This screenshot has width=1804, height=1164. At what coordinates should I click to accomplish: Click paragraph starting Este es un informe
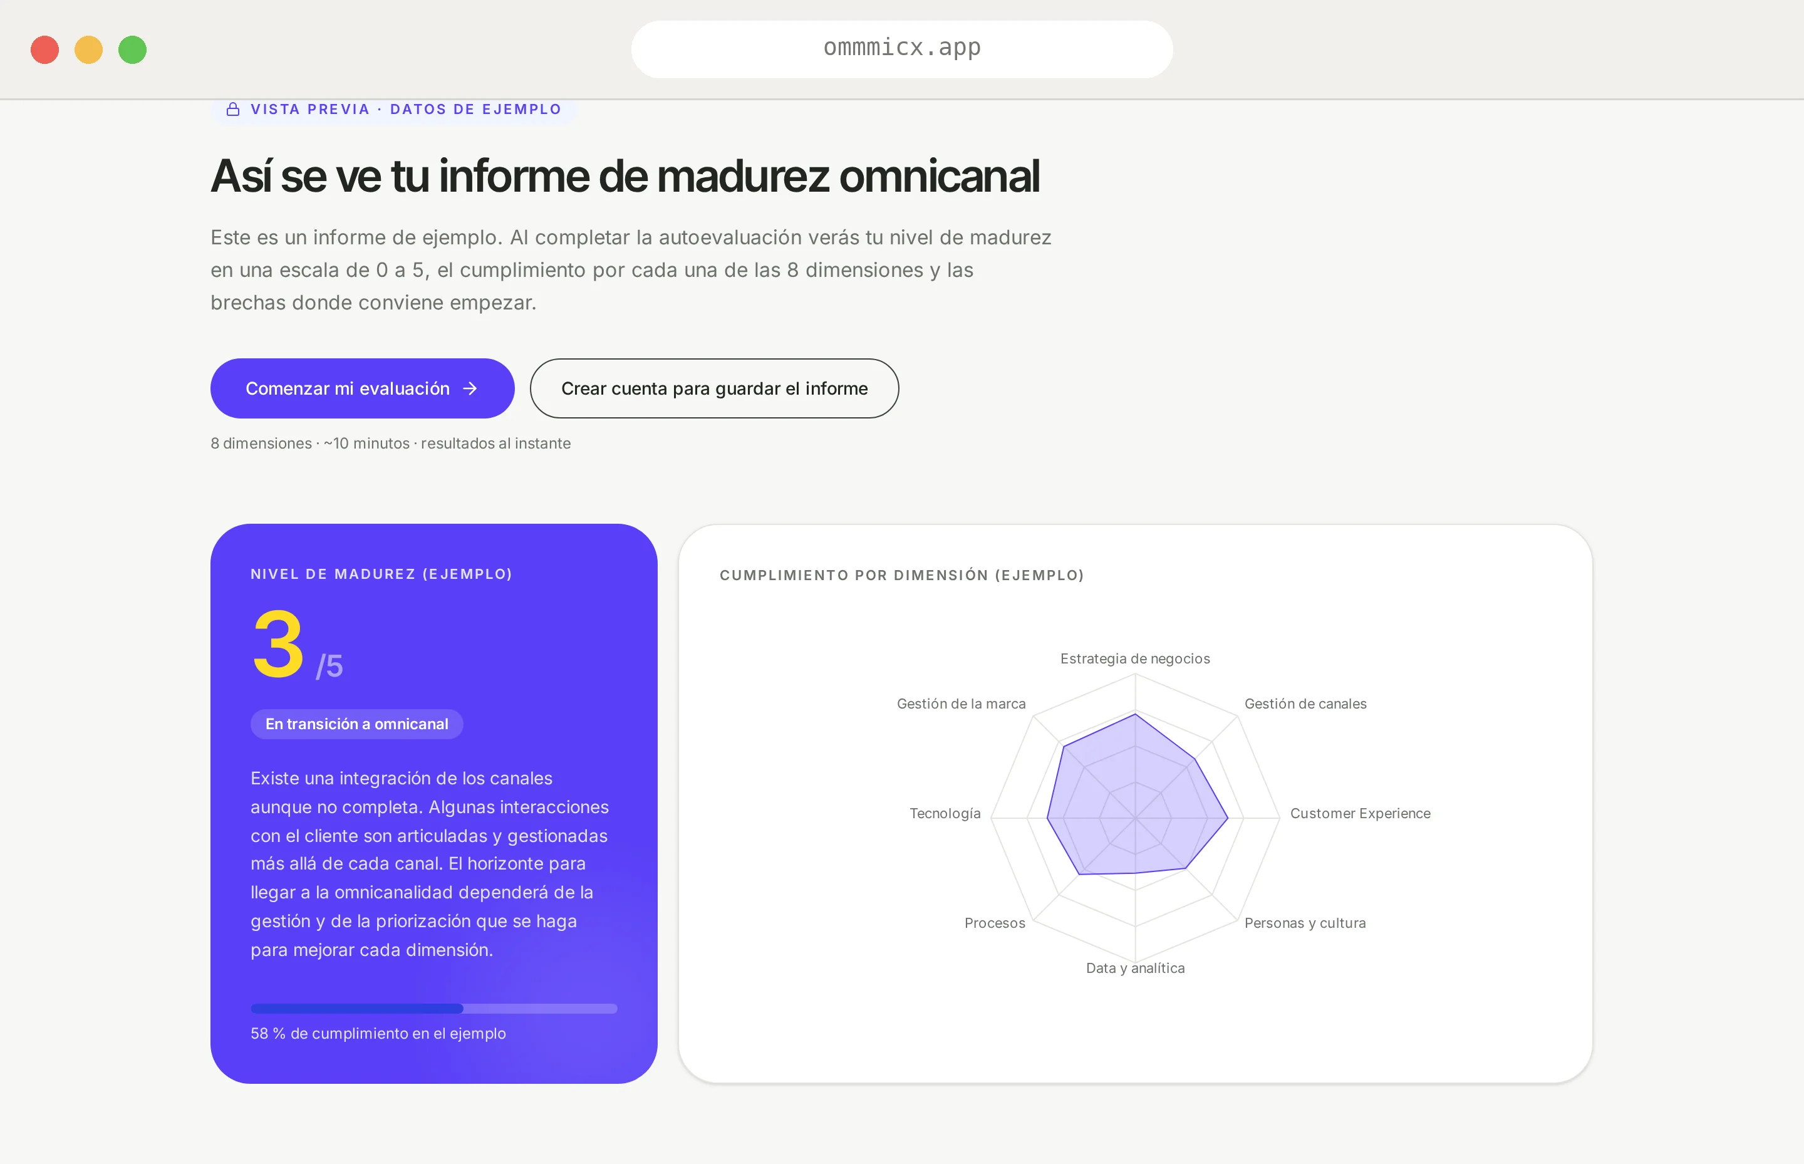tap(631, 270)
